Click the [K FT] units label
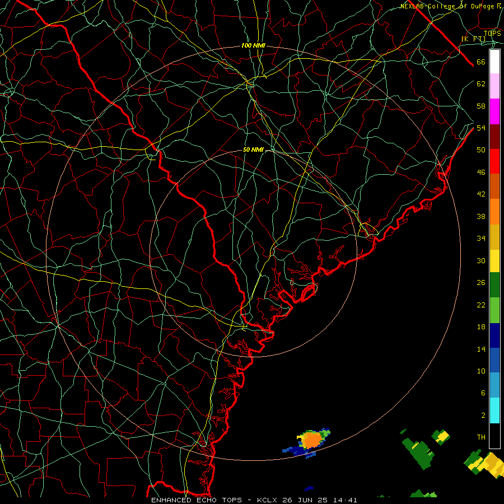Viewport: 504px width, 504px height. point(473,39)
